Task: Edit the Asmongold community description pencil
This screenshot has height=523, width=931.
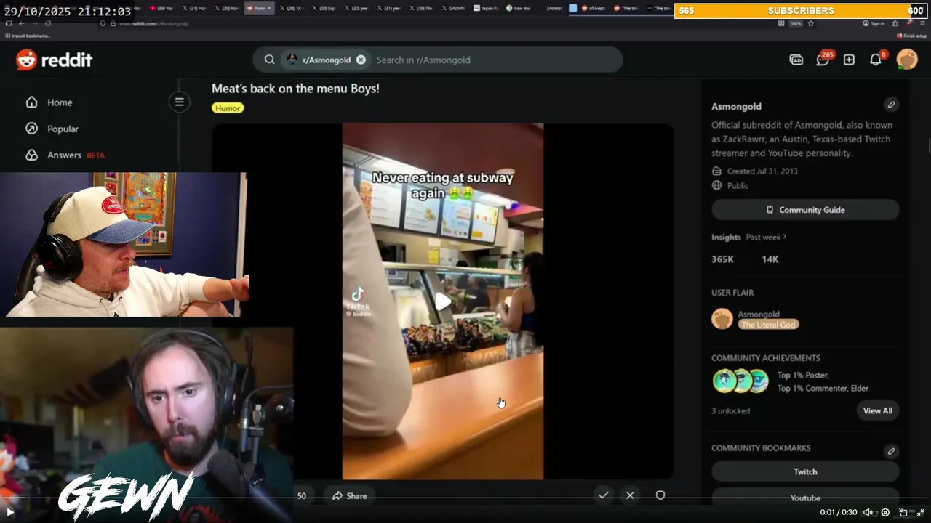Action: click(x=891, y=105)
